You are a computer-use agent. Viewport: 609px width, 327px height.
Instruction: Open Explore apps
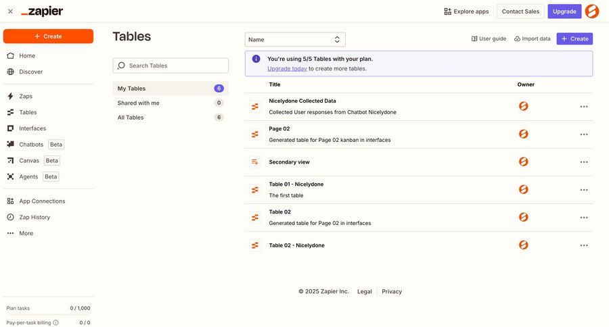(466, 11)
